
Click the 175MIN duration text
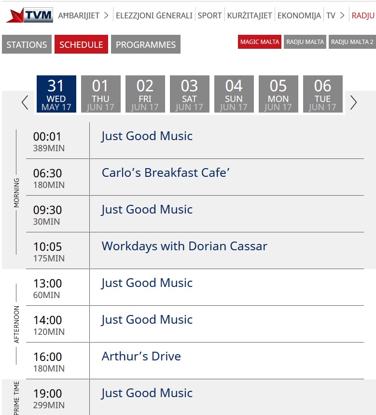coord(49,258)
